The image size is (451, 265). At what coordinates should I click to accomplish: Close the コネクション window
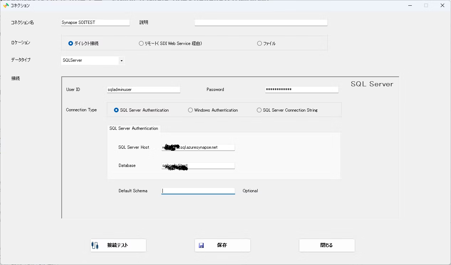(x=442, y=5)
